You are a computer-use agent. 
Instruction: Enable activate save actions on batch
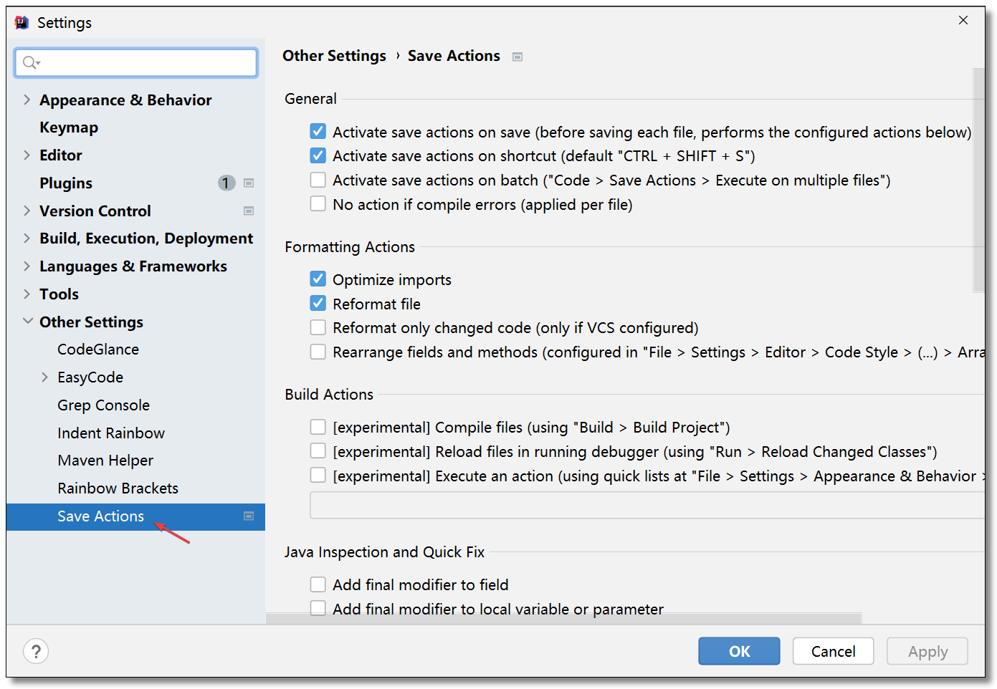point(318,180)
